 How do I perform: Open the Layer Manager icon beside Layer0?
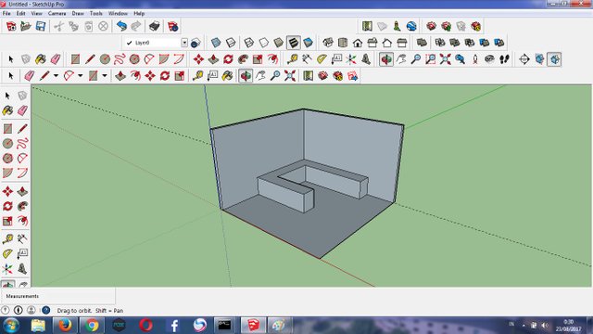(x=196, y=43)
